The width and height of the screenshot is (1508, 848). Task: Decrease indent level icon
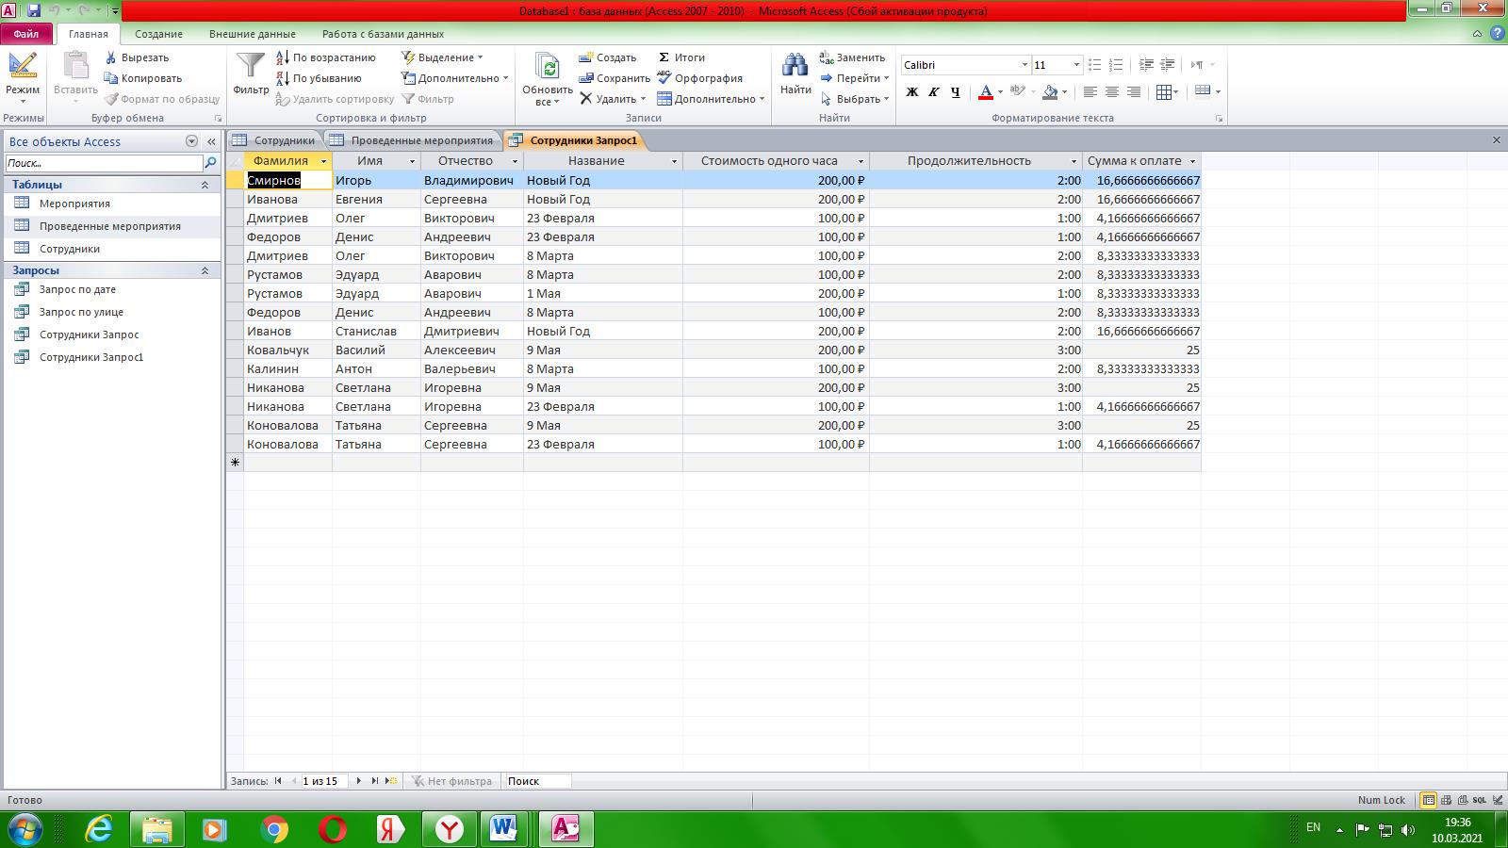(x=1146, y=65)
